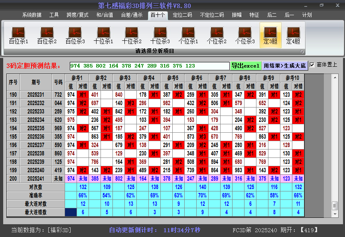Open the 系统数据 menu tab
The width and height of the screenshot is (345, 237).
pos(32,15)
